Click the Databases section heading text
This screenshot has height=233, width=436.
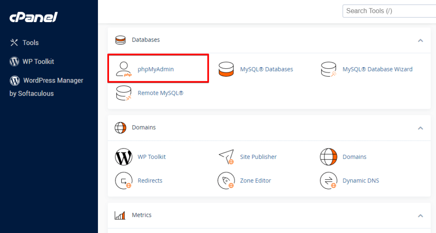point(146,40)
